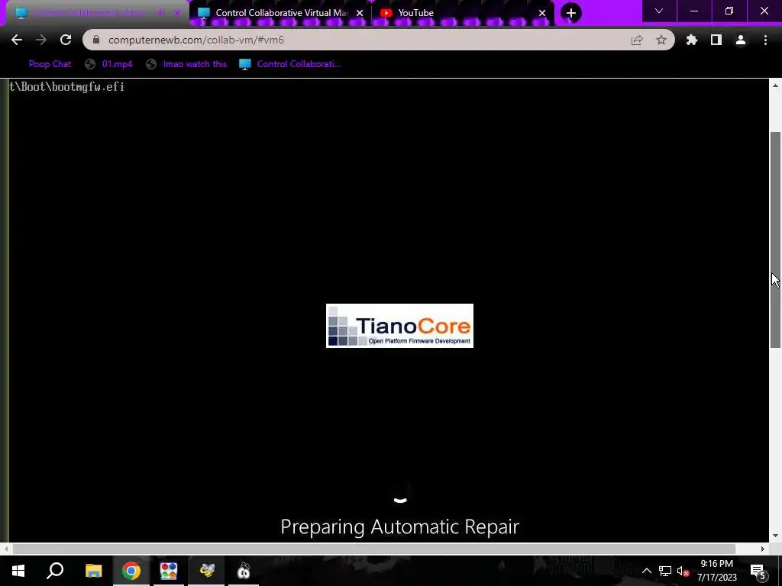This screenshot has height=586, width=782.
Task: Click the muted volume tray icon
Action: click(683, 571)
